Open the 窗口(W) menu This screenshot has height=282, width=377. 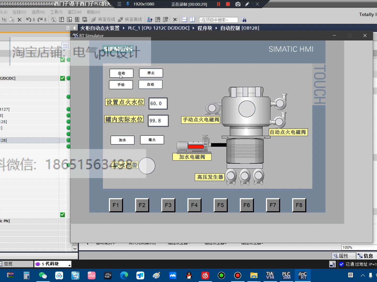click(75, 12)
